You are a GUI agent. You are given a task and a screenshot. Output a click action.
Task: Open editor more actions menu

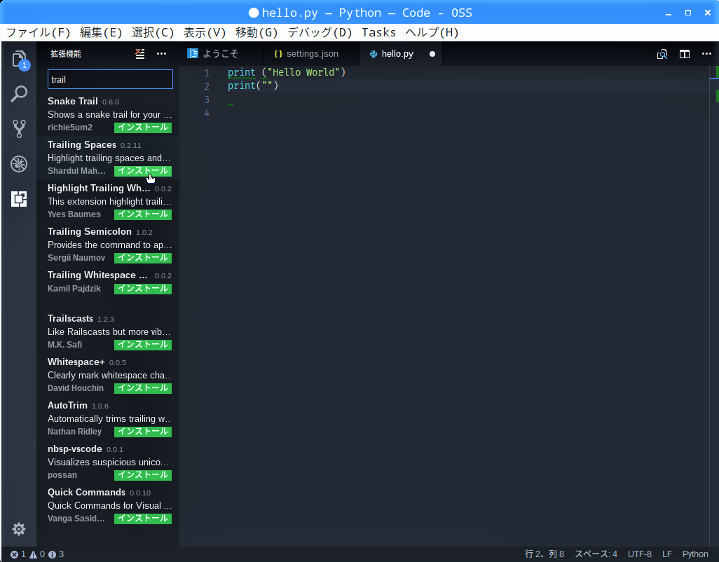(x=706, y=54)
